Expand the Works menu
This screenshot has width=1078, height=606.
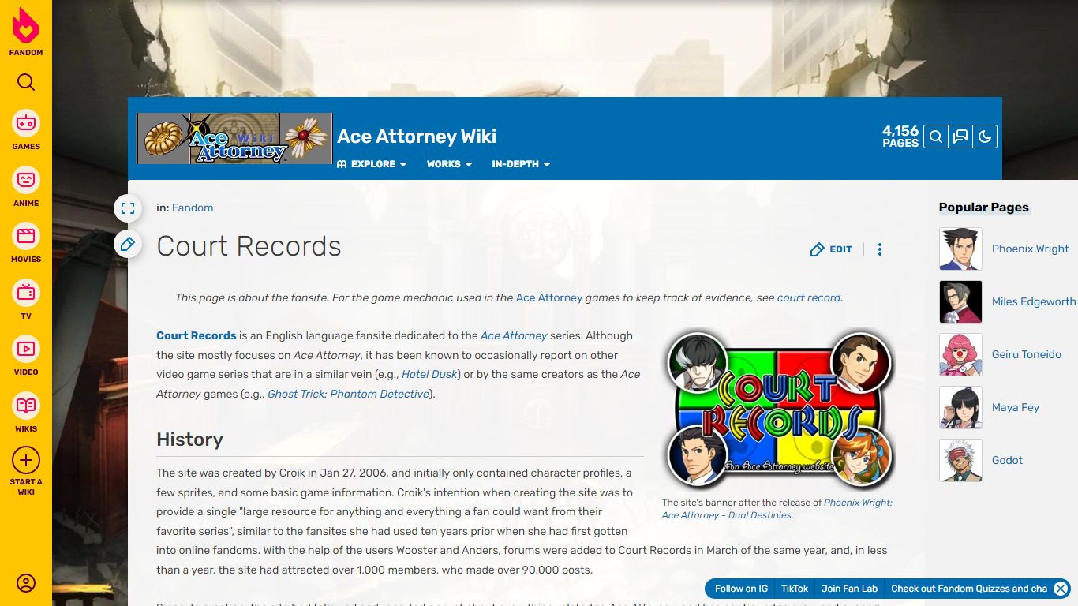(449, 164)
